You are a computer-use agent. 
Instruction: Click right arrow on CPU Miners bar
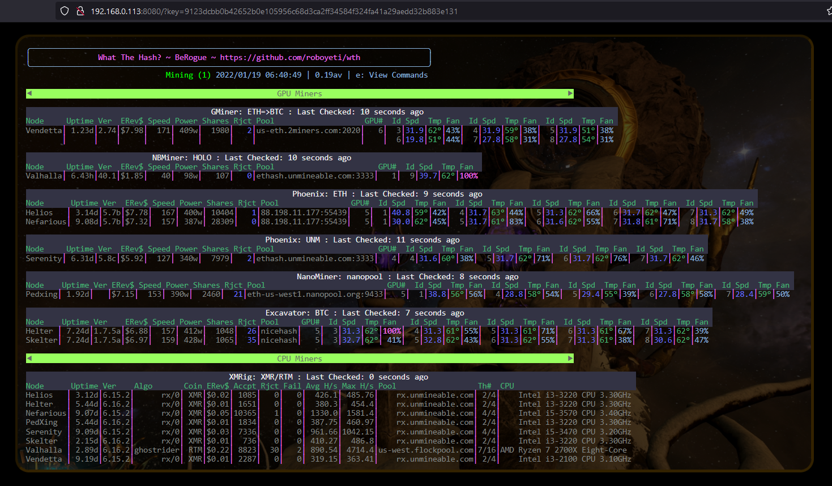(x=570, y=359)
